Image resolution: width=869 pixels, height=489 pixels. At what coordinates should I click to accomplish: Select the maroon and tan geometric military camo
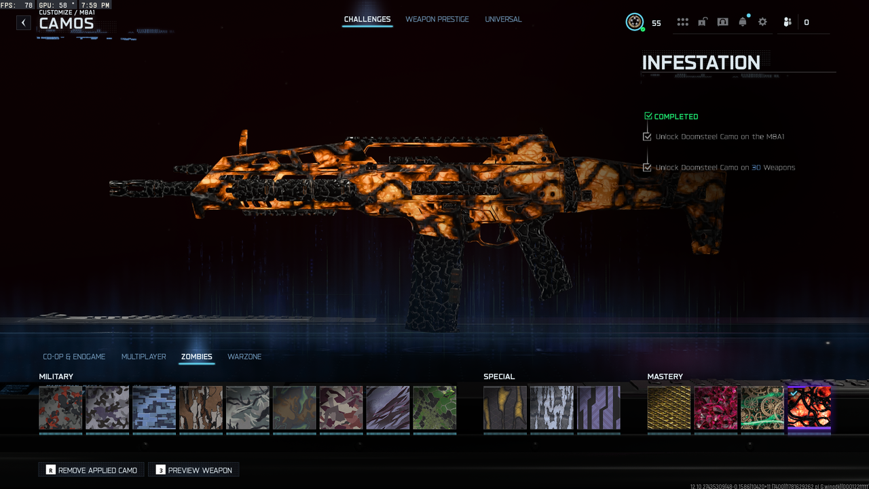click(x=341, y=408)
